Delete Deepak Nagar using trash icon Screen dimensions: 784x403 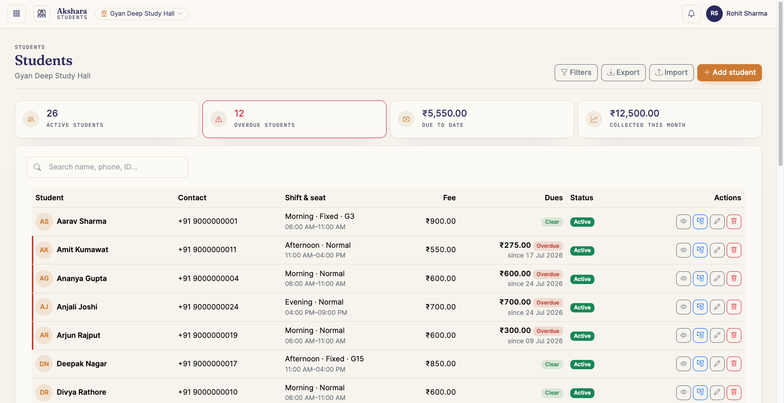click(734, 364)
